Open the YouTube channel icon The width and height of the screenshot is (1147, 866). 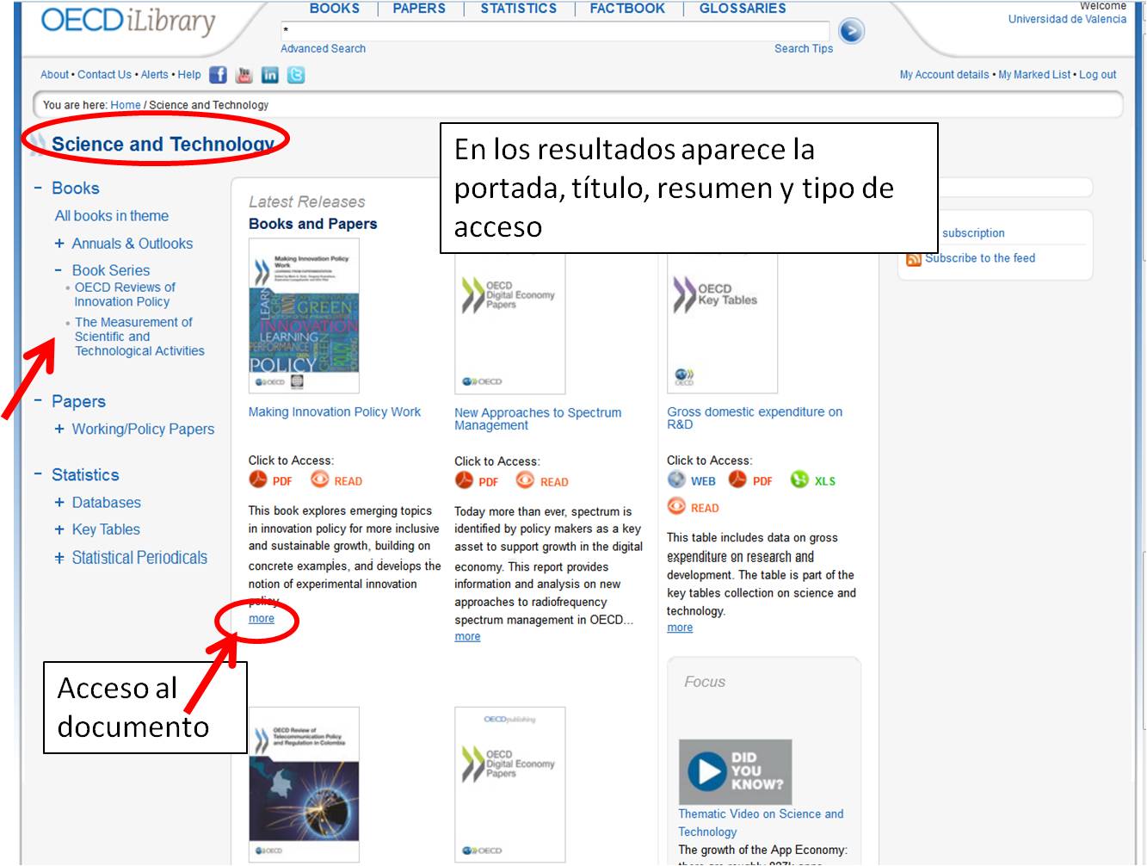(244, 75)
